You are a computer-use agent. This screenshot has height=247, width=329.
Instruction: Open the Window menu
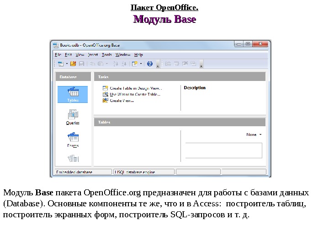123,54
